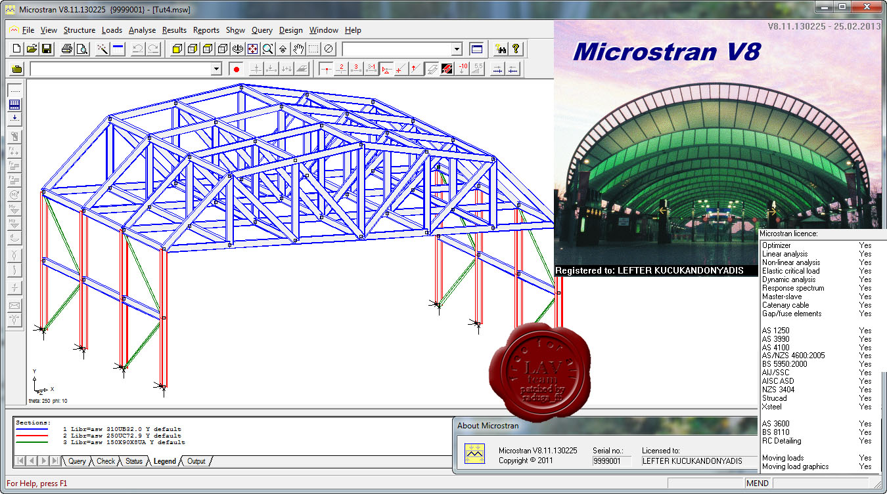This screenshot has height=494, width=887.
Task: Click the Redo arrow icon
Action: pyautogui.click(x=153, y=49)
